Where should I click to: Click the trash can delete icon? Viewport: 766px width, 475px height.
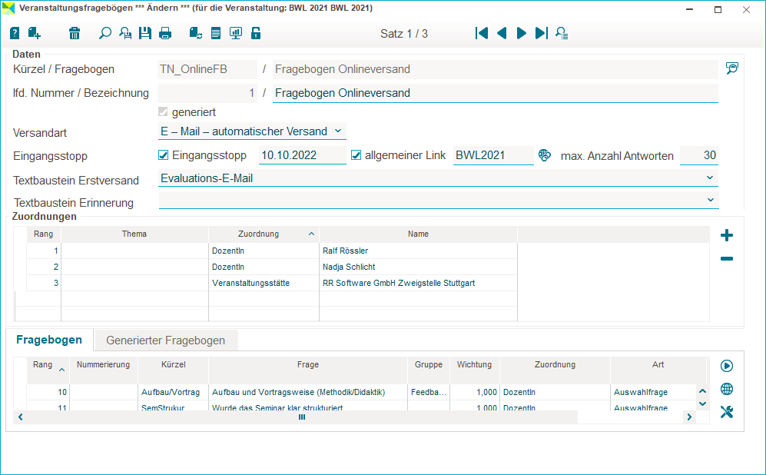click(x=75, y=33)
